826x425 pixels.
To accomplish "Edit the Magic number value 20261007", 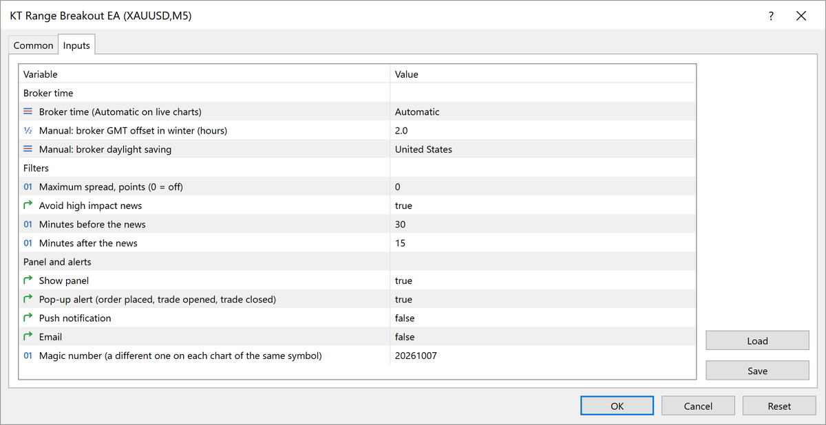I will 543,356.
